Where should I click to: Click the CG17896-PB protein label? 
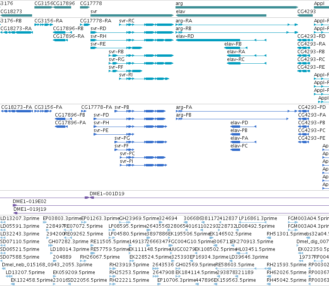[x=70, y=115]
